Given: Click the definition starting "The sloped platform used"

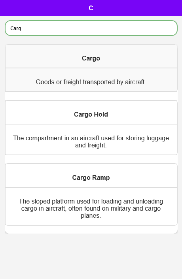Looking at the screenshot, I should [91, 208].
